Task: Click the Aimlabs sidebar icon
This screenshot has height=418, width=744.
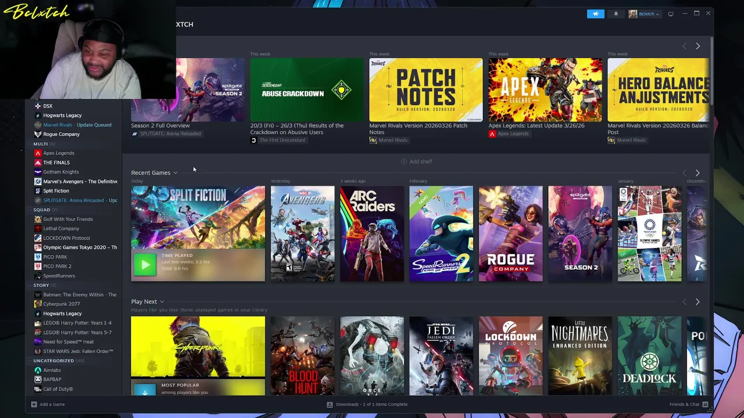Action: click(38, 370)
